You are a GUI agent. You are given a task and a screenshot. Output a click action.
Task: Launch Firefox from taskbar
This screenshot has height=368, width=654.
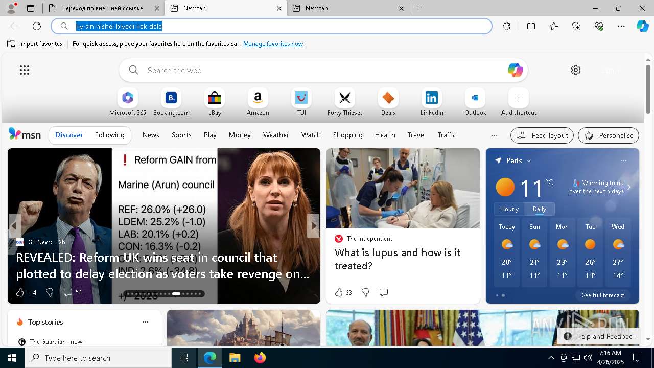260,358
